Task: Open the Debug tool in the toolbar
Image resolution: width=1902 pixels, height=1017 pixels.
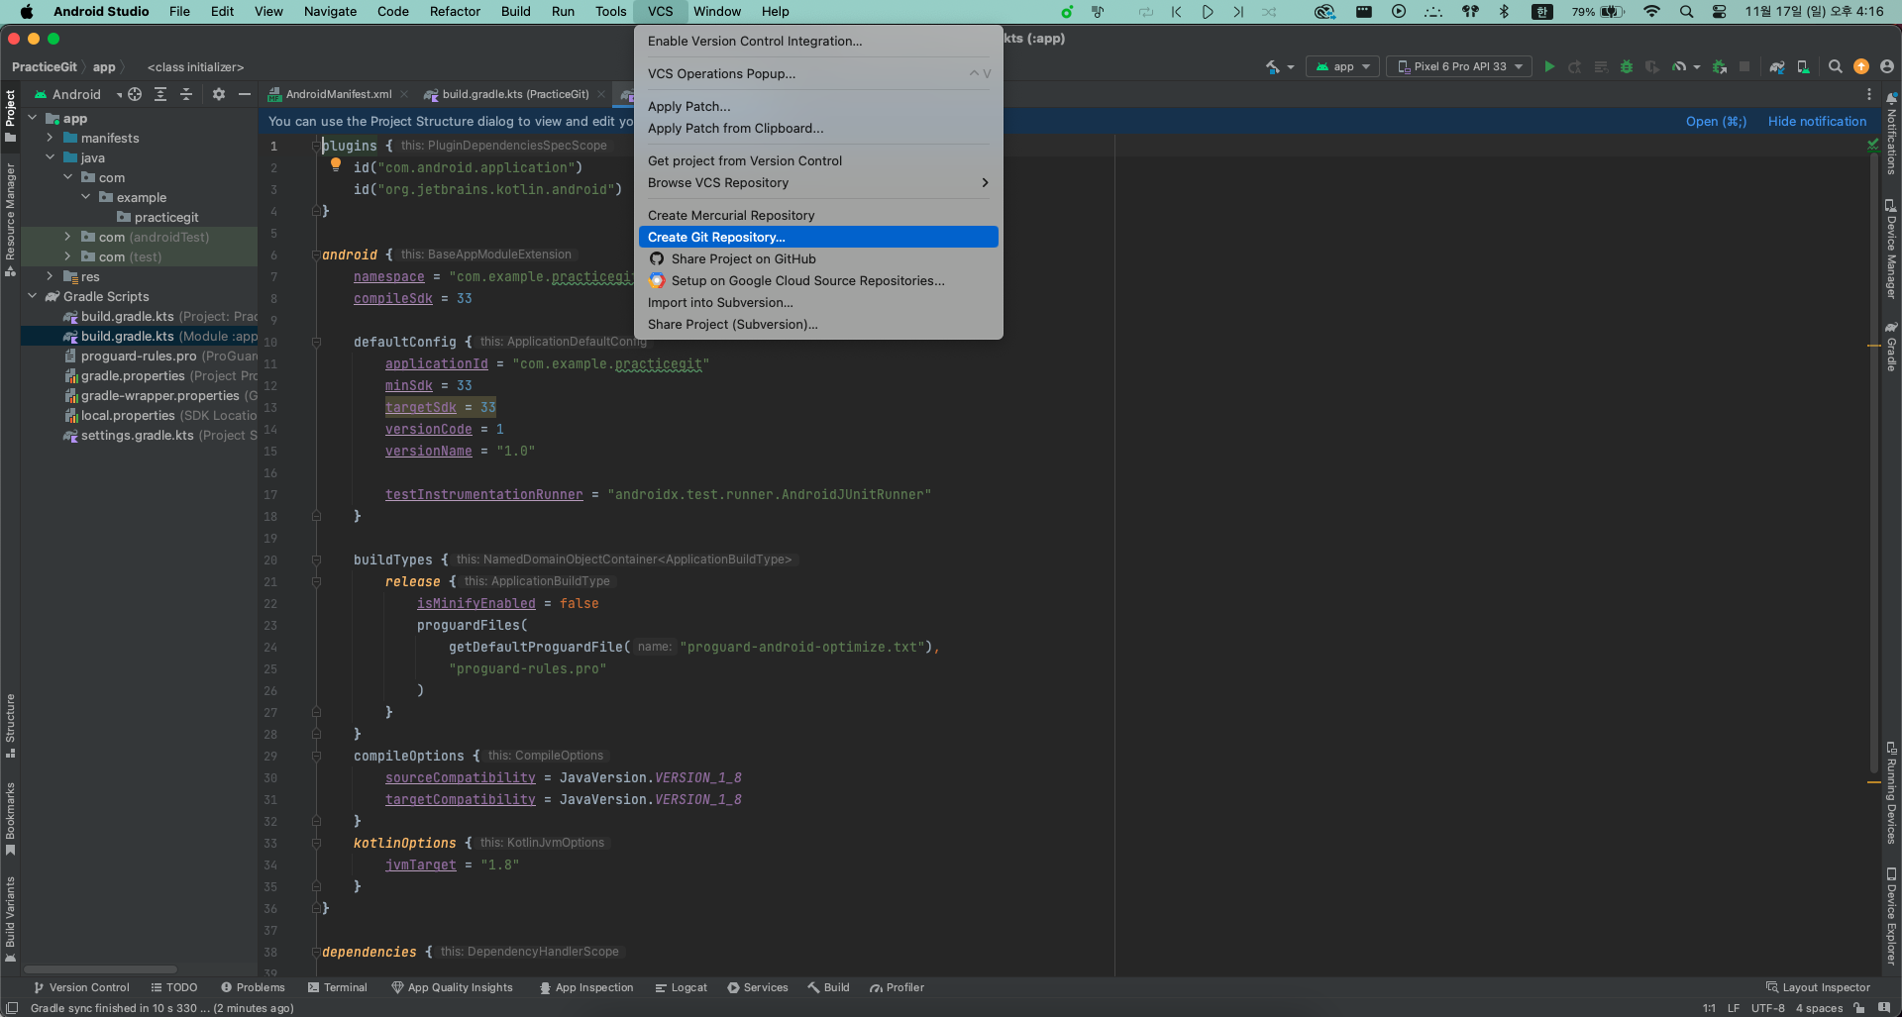Action: coord(1627,66)
